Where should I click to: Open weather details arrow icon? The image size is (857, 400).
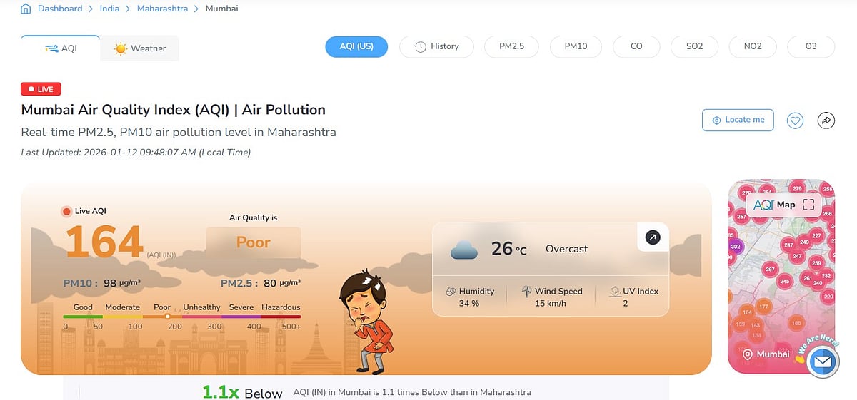[653, 238]
